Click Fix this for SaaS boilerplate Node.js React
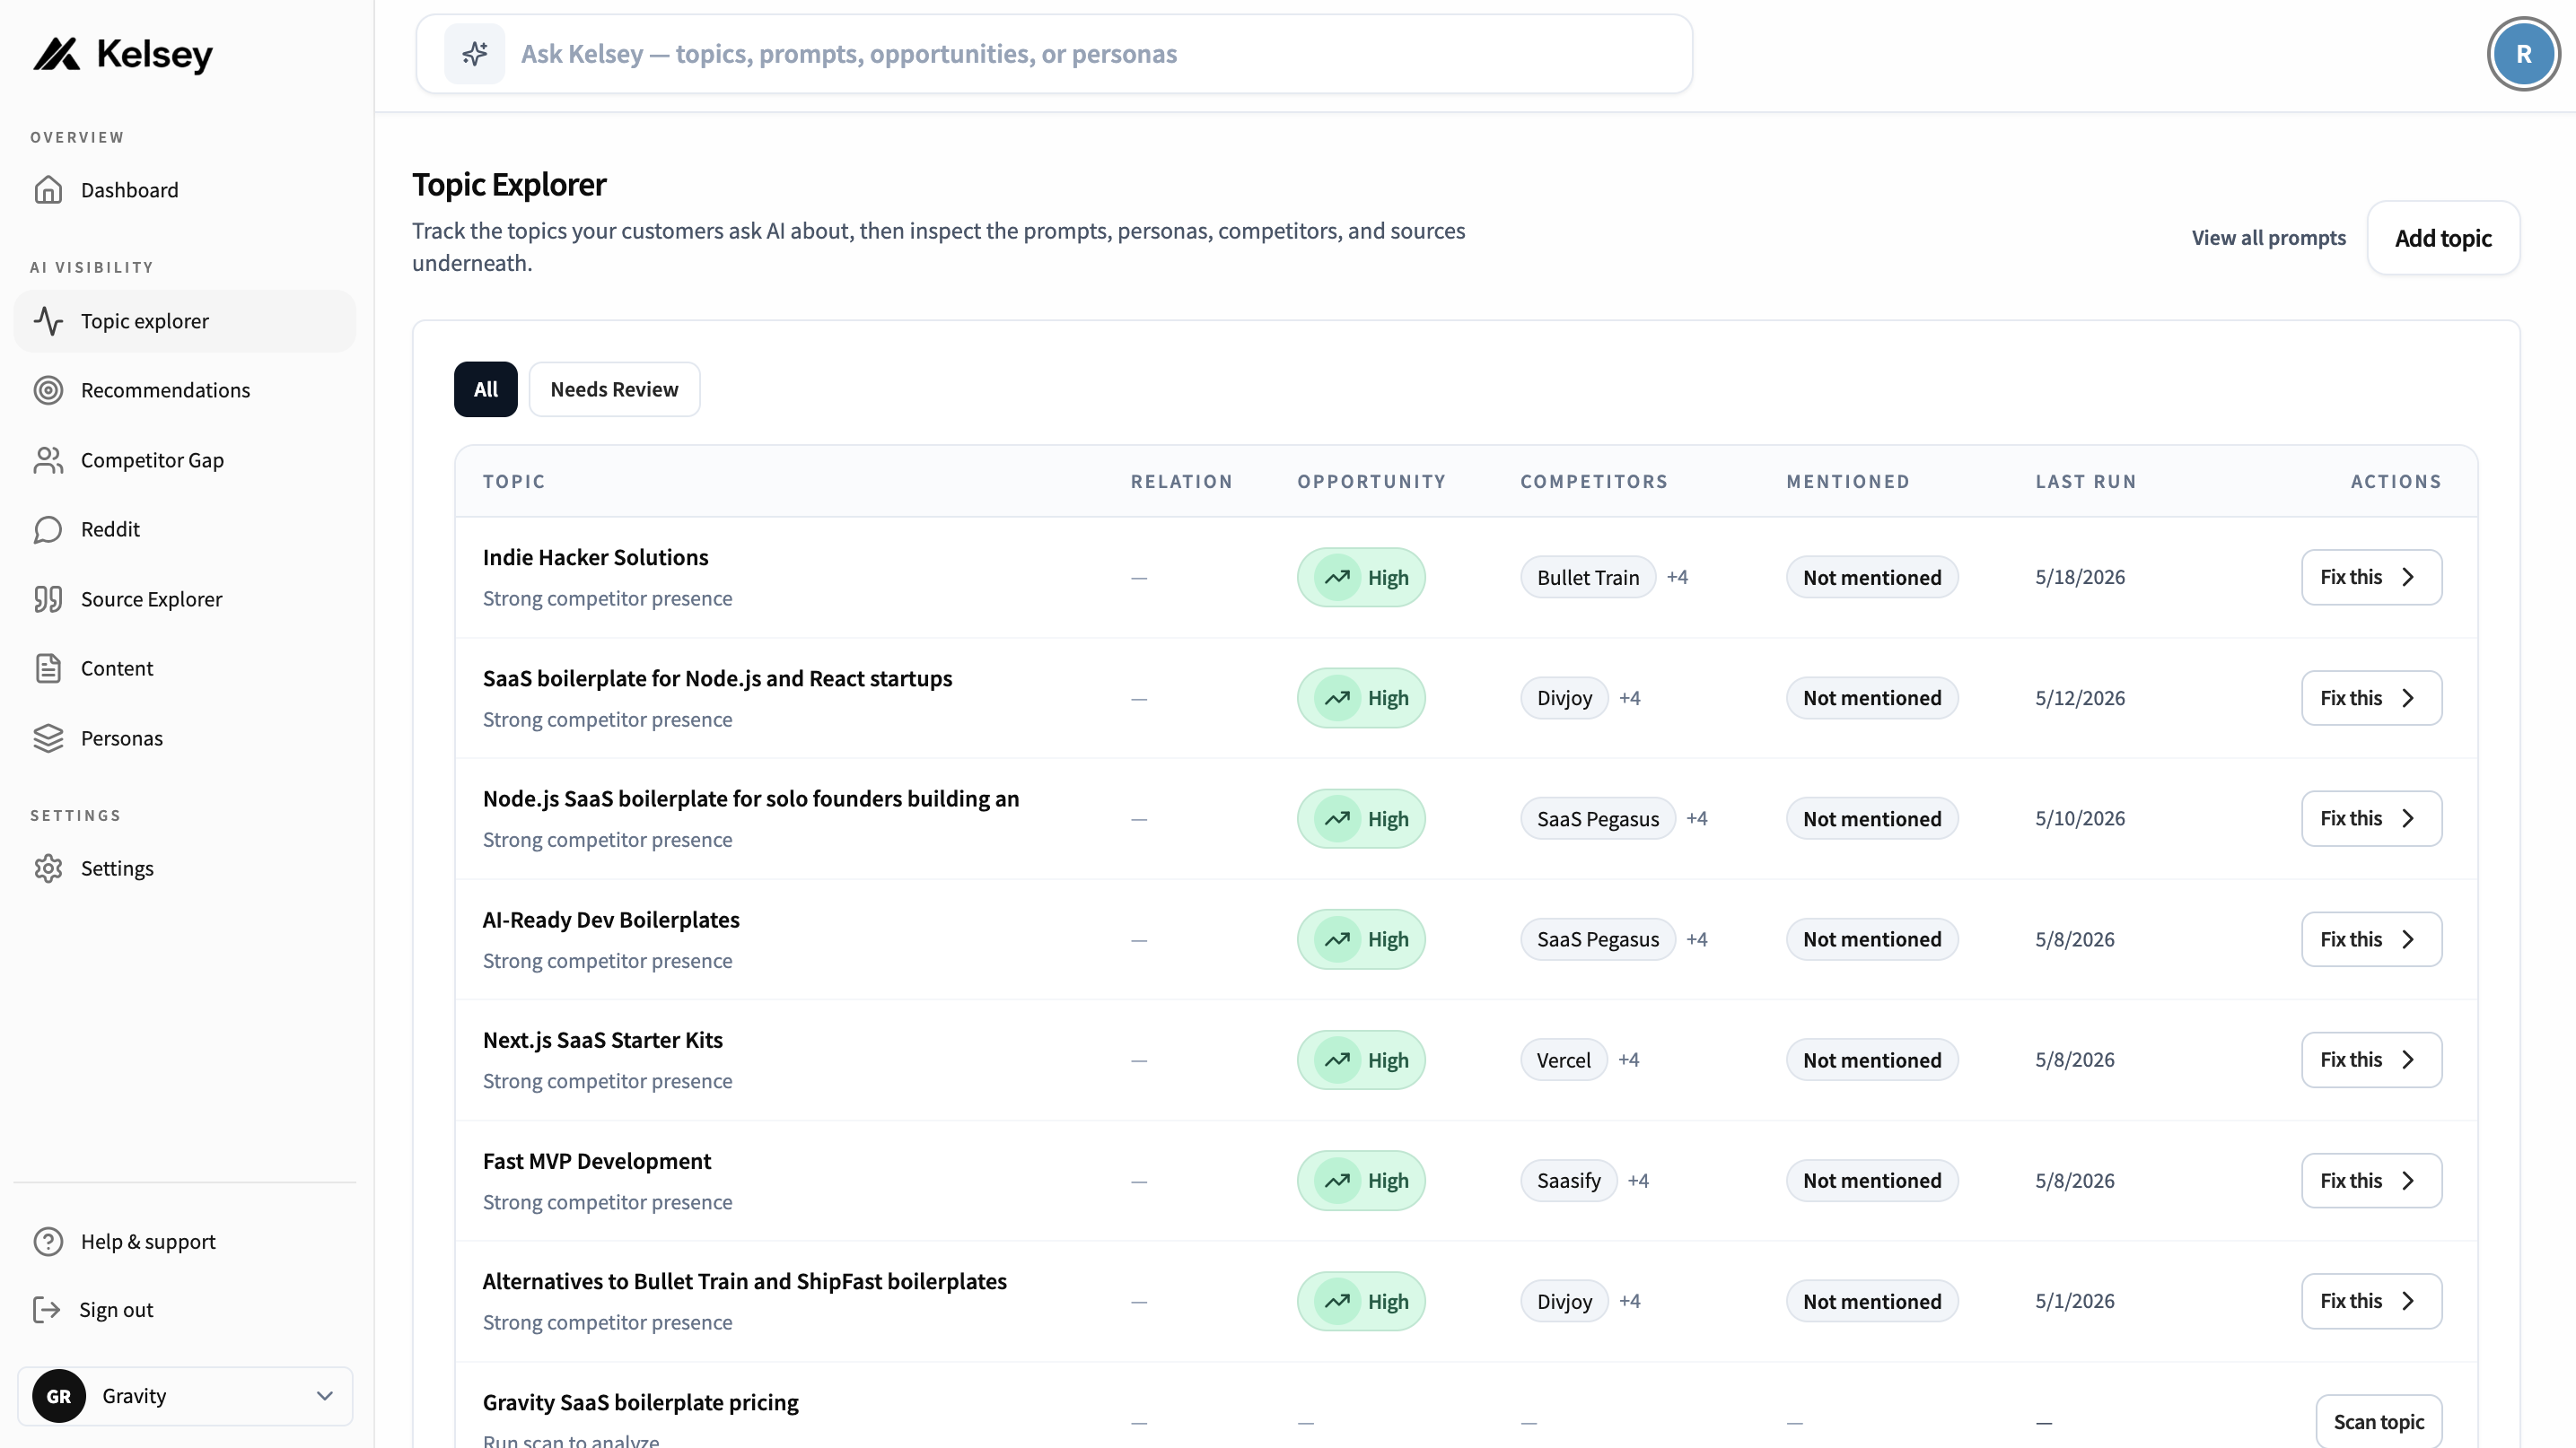 [2371, 697]
